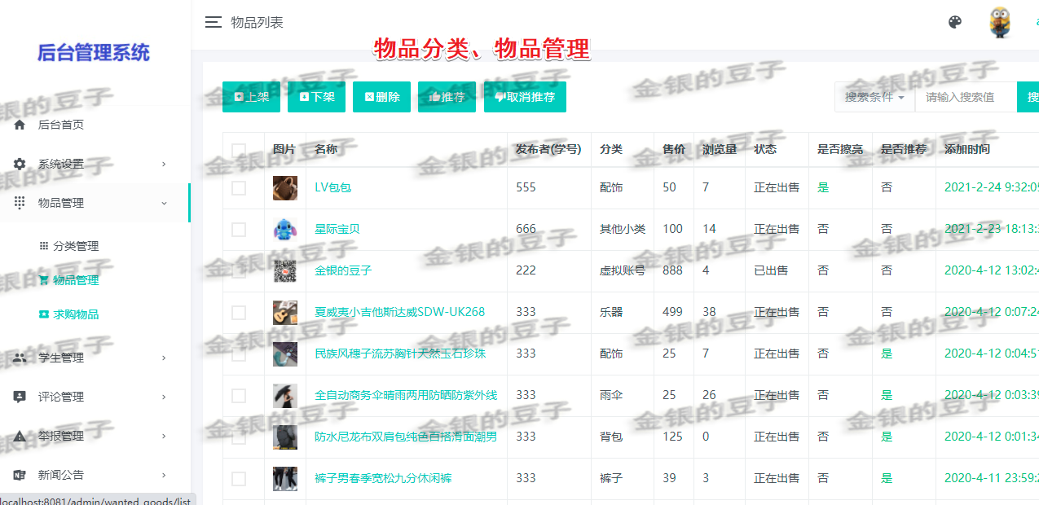The image size is (1039, 505).
Task: Open LV包包 product thumbnail
Action: (x=285, y=187)
